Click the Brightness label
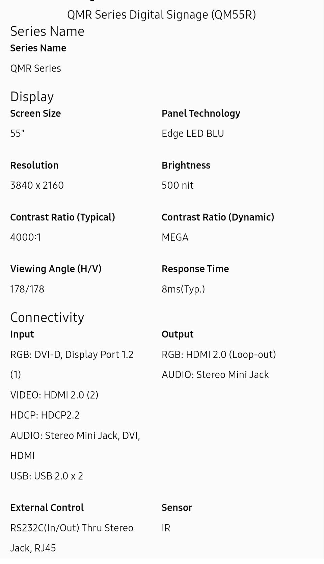The image size is (324, 564). point(186,165)
